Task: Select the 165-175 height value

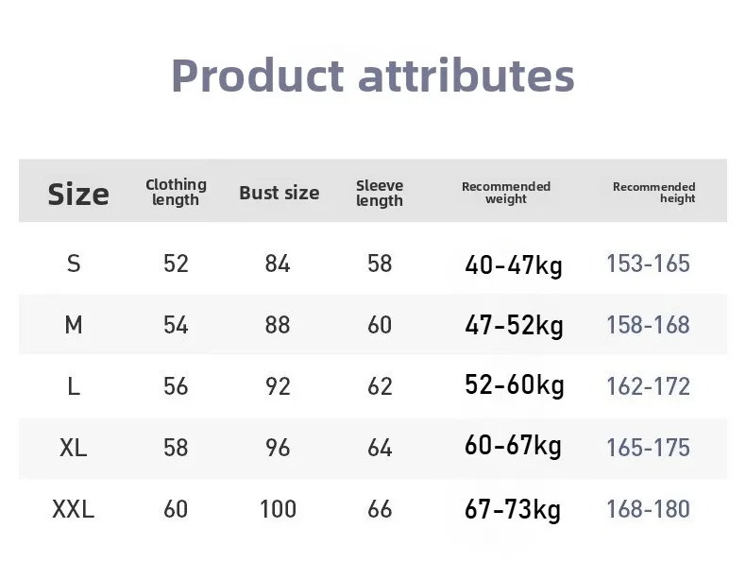Action: click(648, 448)
